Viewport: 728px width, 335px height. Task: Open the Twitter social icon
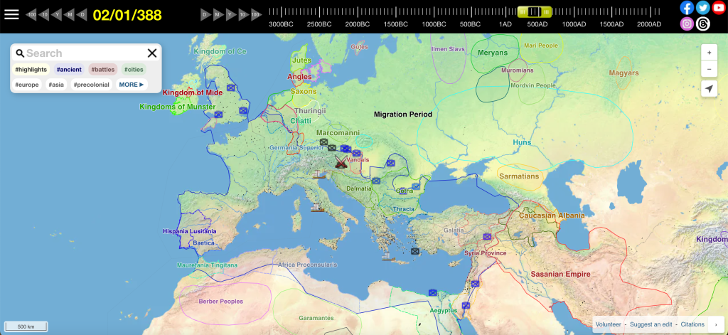pos(703,8)
